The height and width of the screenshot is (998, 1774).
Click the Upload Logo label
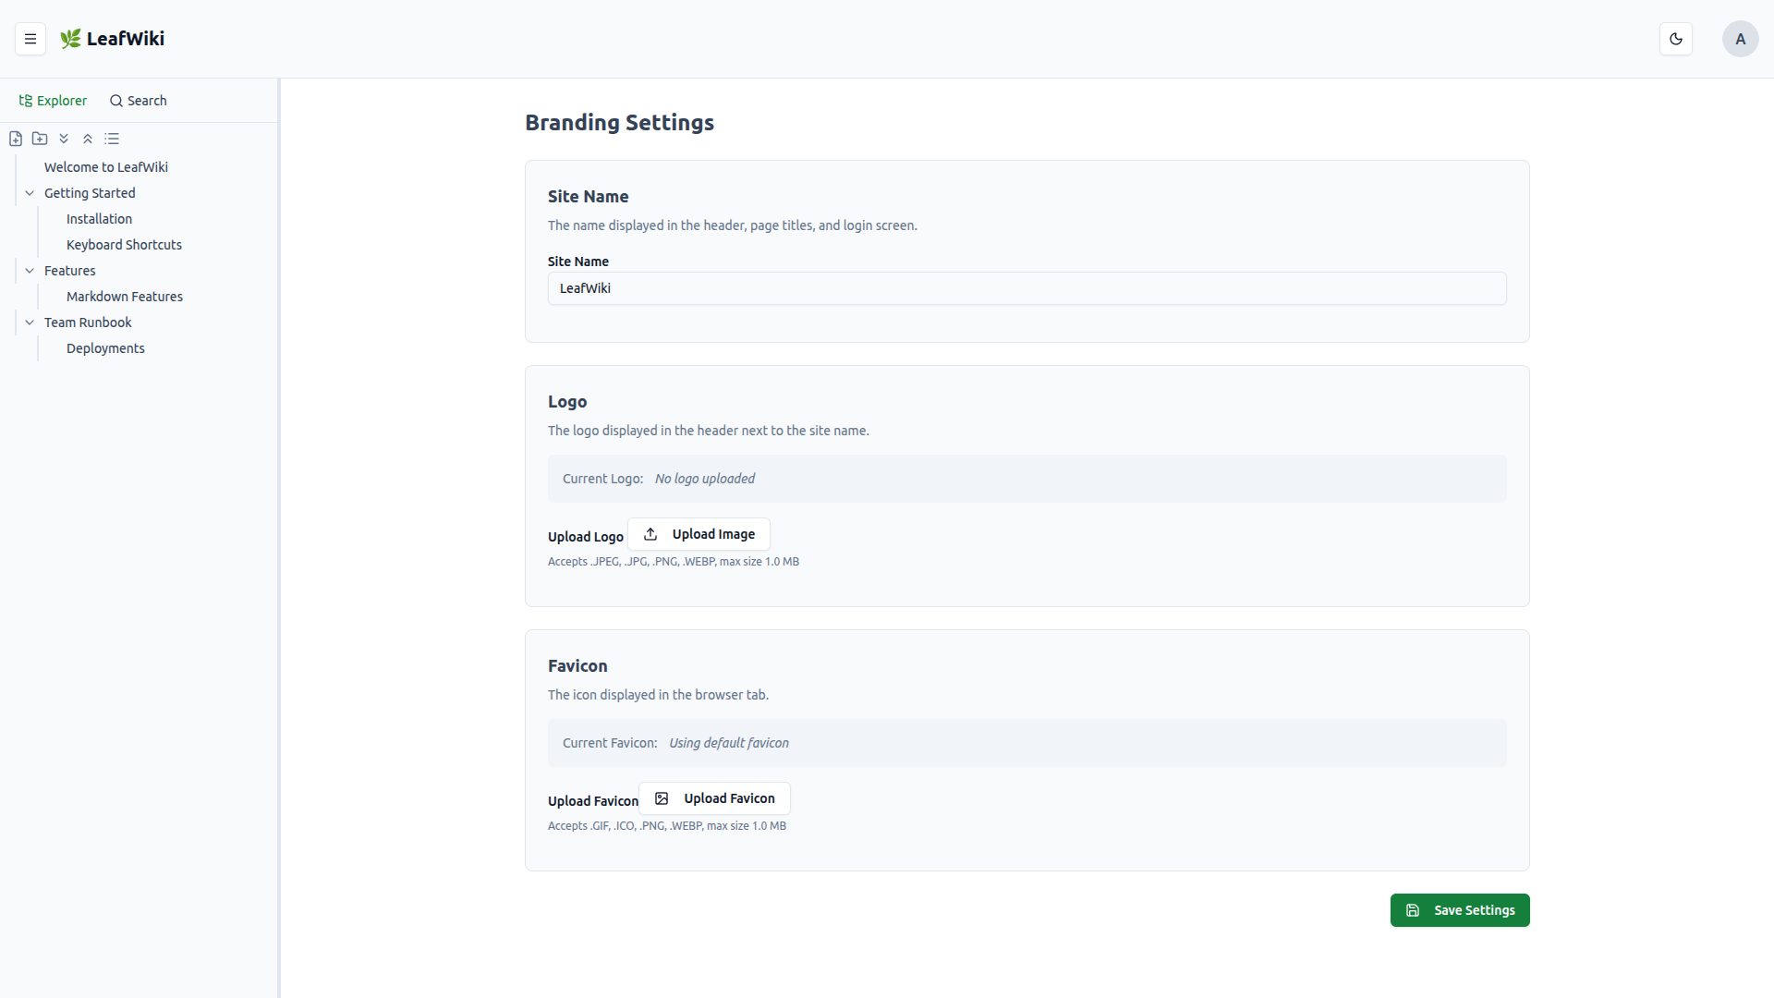tap(586, 537)
